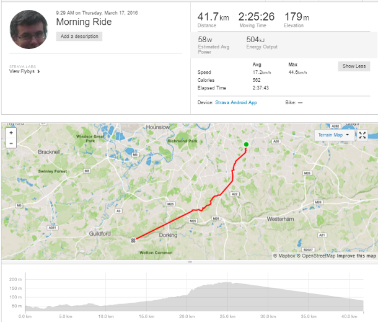Viewport: 378px width, 322px height.
Task: Open the Terrain Map dropdown
Action: coord(335,135)
